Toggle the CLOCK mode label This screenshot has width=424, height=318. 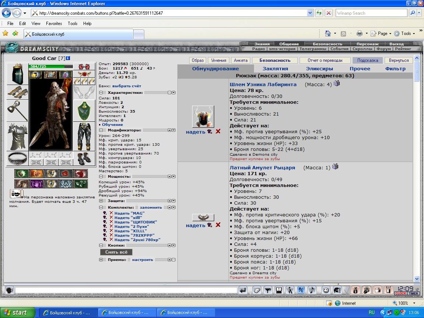tap(400, 293)
